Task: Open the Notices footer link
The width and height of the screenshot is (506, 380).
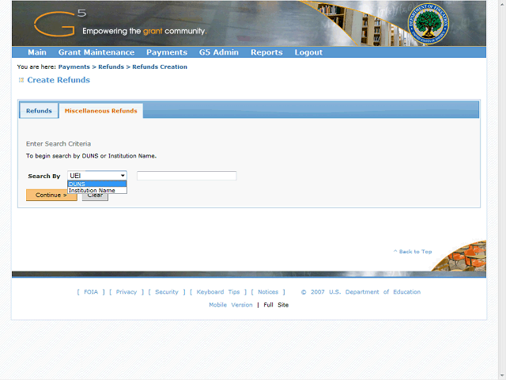Action: tap(268, 292)
